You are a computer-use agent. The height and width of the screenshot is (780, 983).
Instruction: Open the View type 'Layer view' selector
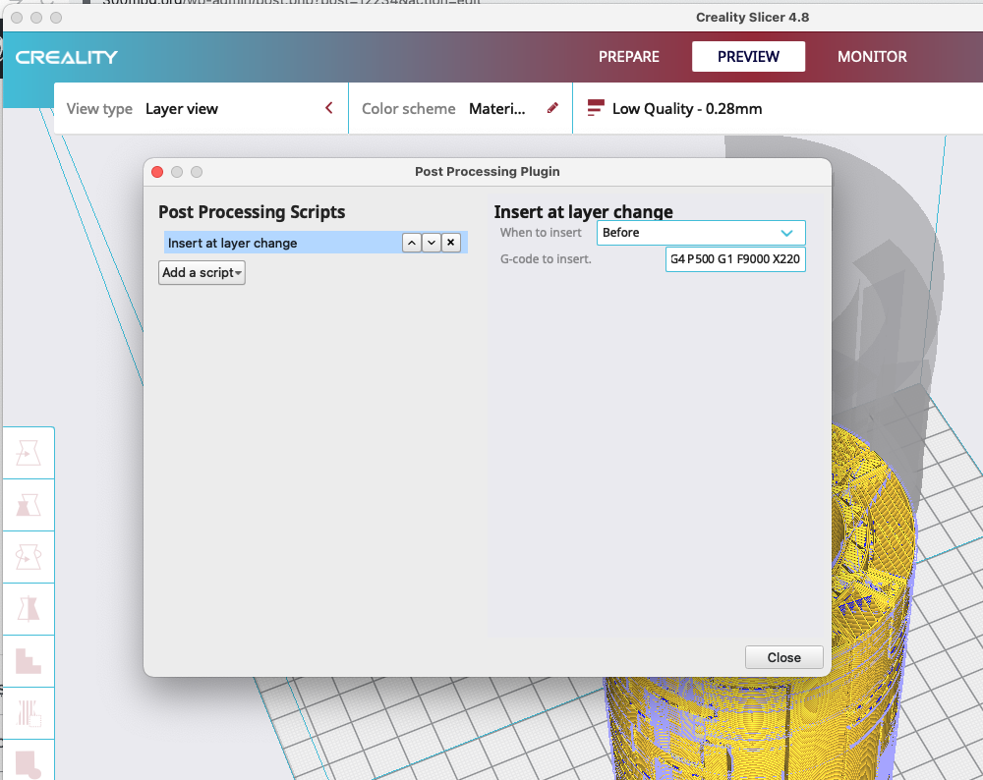202,108
